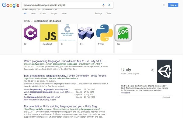Screen dimensions: 183x118
Task: Click 'More results from forum.unity3d.com'
Action: pyautogui.click(x=40, y=100)
